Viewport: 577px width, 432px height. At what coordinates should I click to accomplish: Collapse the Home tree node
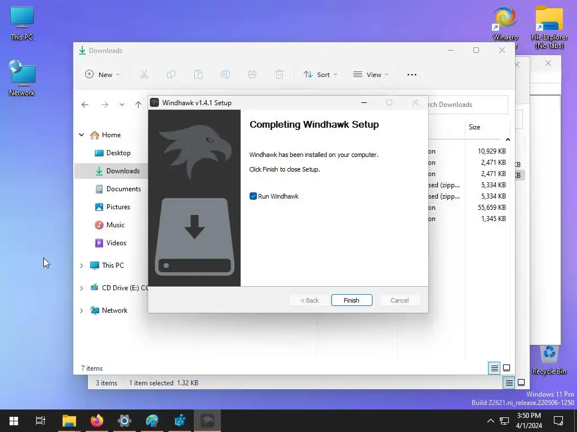click(81, 135)
